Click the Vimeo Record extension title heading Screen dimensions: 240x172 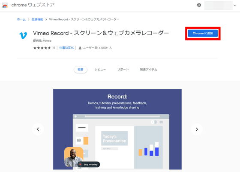(x=101, y=33)
